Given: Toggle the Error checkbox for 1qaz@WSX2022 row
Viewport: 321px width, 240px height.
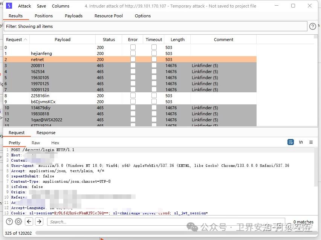Looking at the screenshot, I should pos(133,119).
